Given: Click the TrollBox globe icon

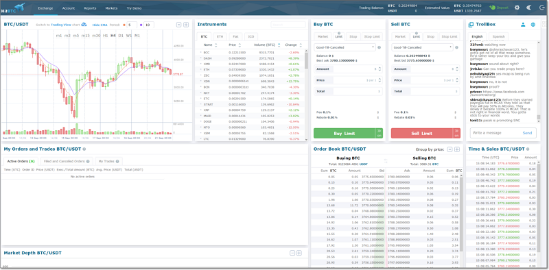Looking at the screenshot, I should click(x=533, y=25).
